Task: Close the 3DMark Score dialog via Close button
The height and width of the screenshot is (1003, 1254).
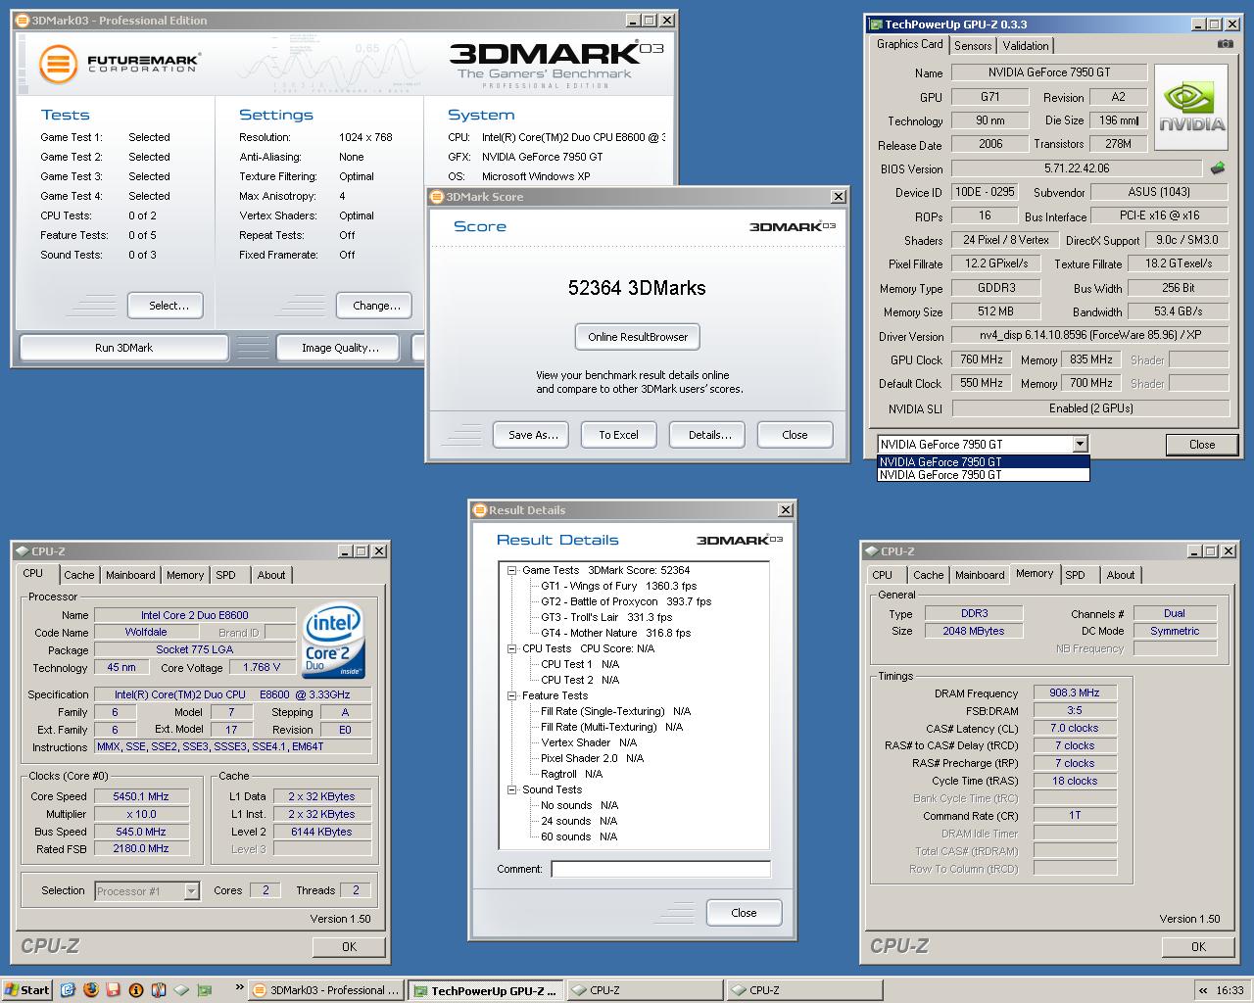Action: tap(795, 435)
